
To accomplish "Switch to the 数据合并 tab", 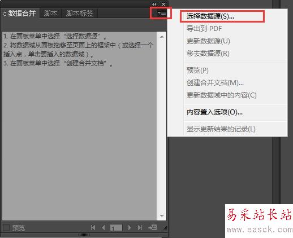I will [x=22, y=13].
